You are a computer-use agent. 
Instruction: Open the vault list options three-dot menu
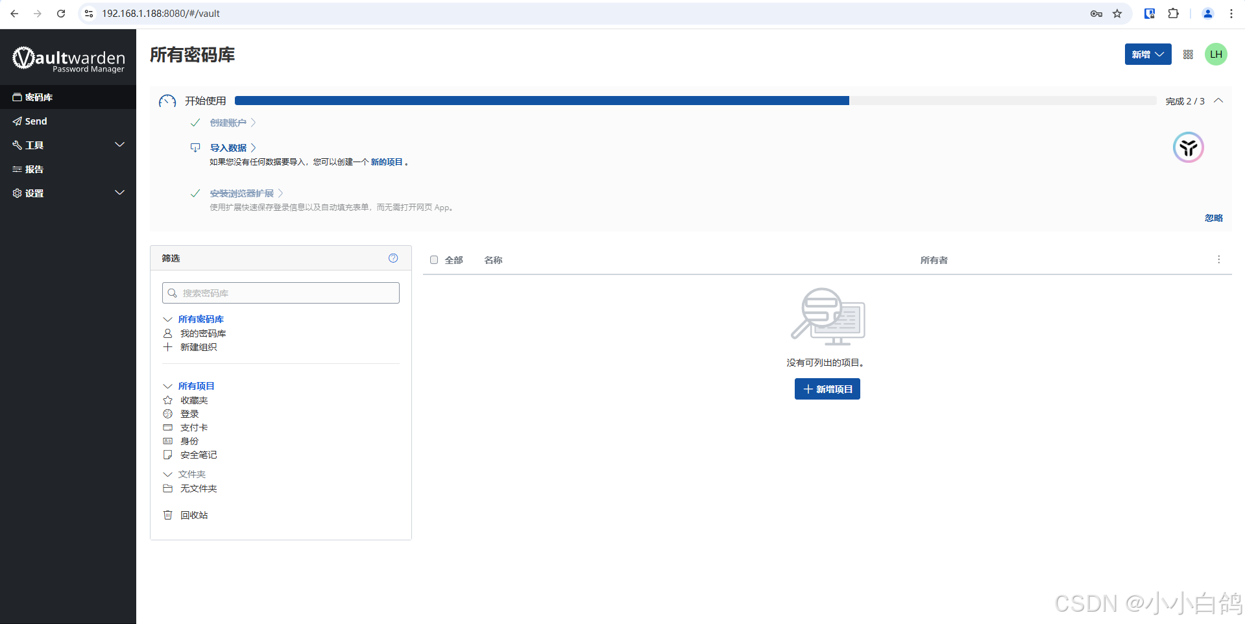click(1218, 259)
